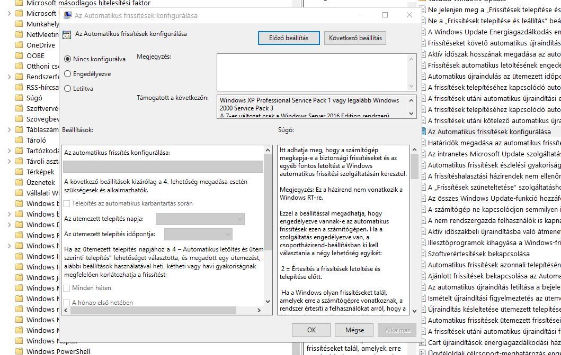This screenshot has height=355, width=561.
Task: Click the dialog title bar policy icon
Action: 67,15
